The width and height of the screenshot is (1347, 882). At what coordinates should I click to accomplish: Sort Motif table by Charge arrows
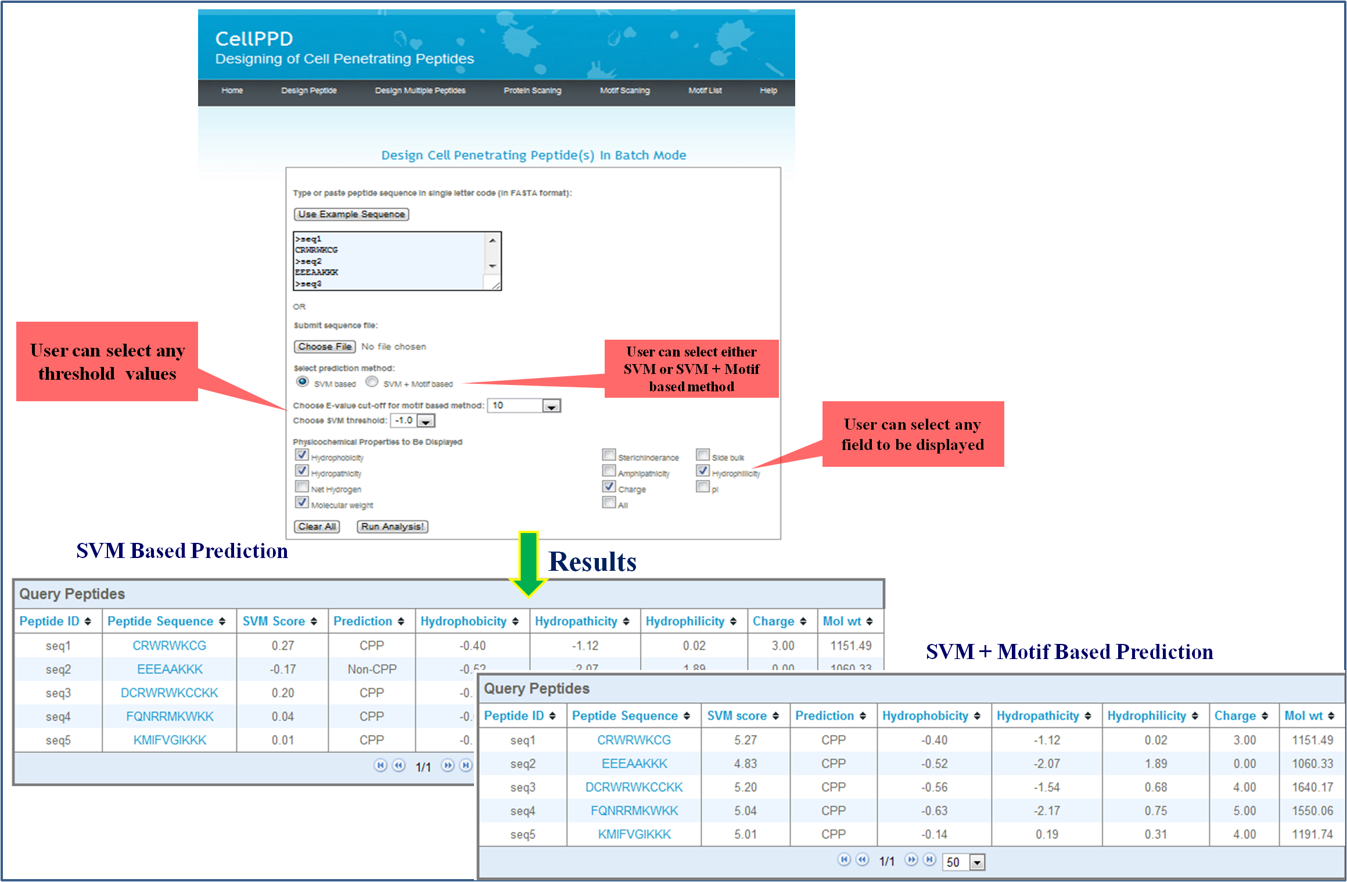(x=1265, y=716)
